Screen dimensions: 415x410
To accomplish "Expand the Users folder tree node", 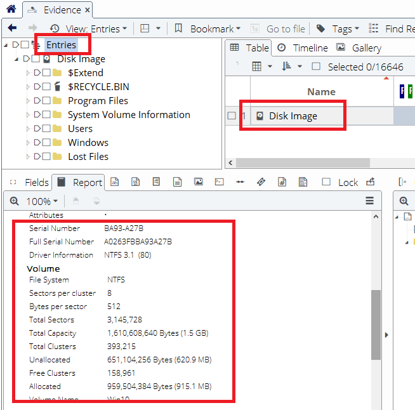I will (x=28, y=129).
